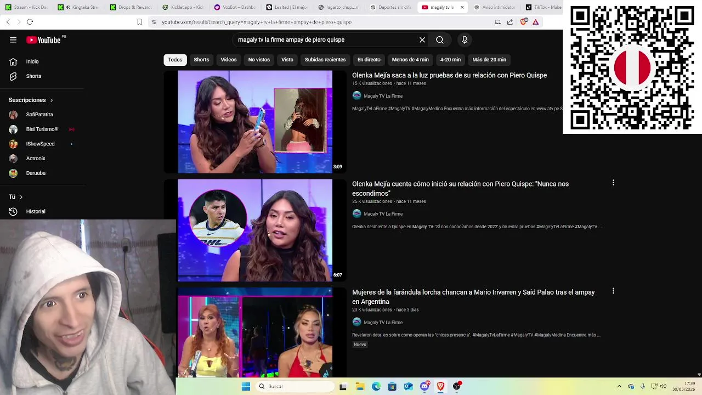The image size is (702, 395).
Task: Switch to the Kingteka browser tab
Action: point(78,7)
